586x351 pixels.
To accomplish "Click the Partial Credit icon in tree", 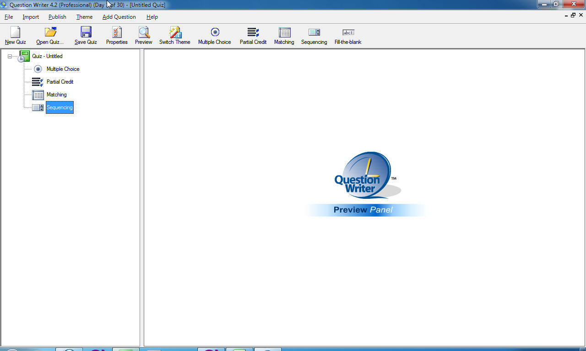I will pos(38,82).
